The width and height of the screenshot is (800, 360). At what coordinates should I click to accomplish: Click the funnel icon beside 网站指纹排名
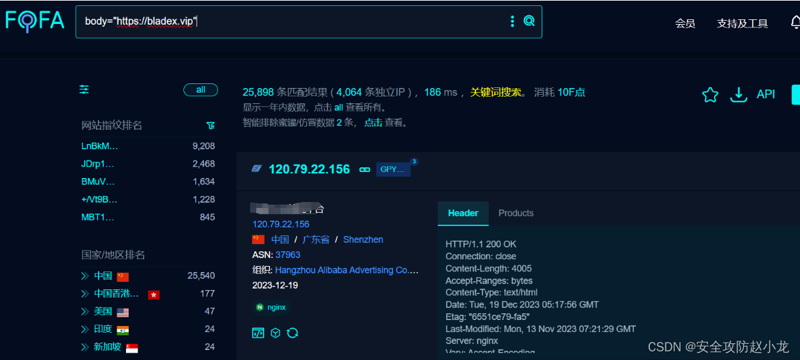pyautogui.click(x=211, y=125)
